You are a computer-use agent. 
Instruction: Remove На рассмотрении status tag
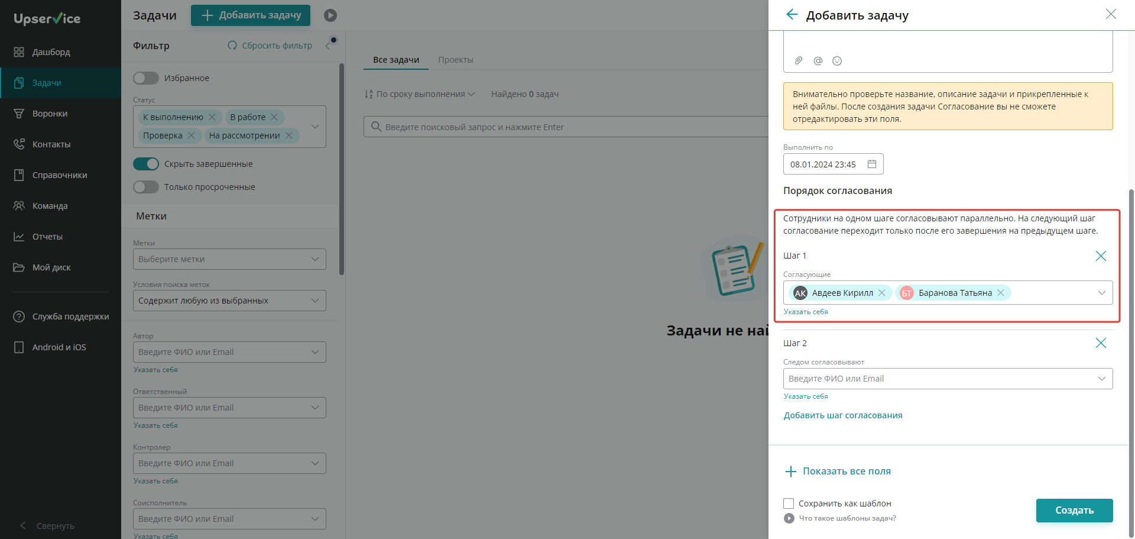click(x=289, y=135)
